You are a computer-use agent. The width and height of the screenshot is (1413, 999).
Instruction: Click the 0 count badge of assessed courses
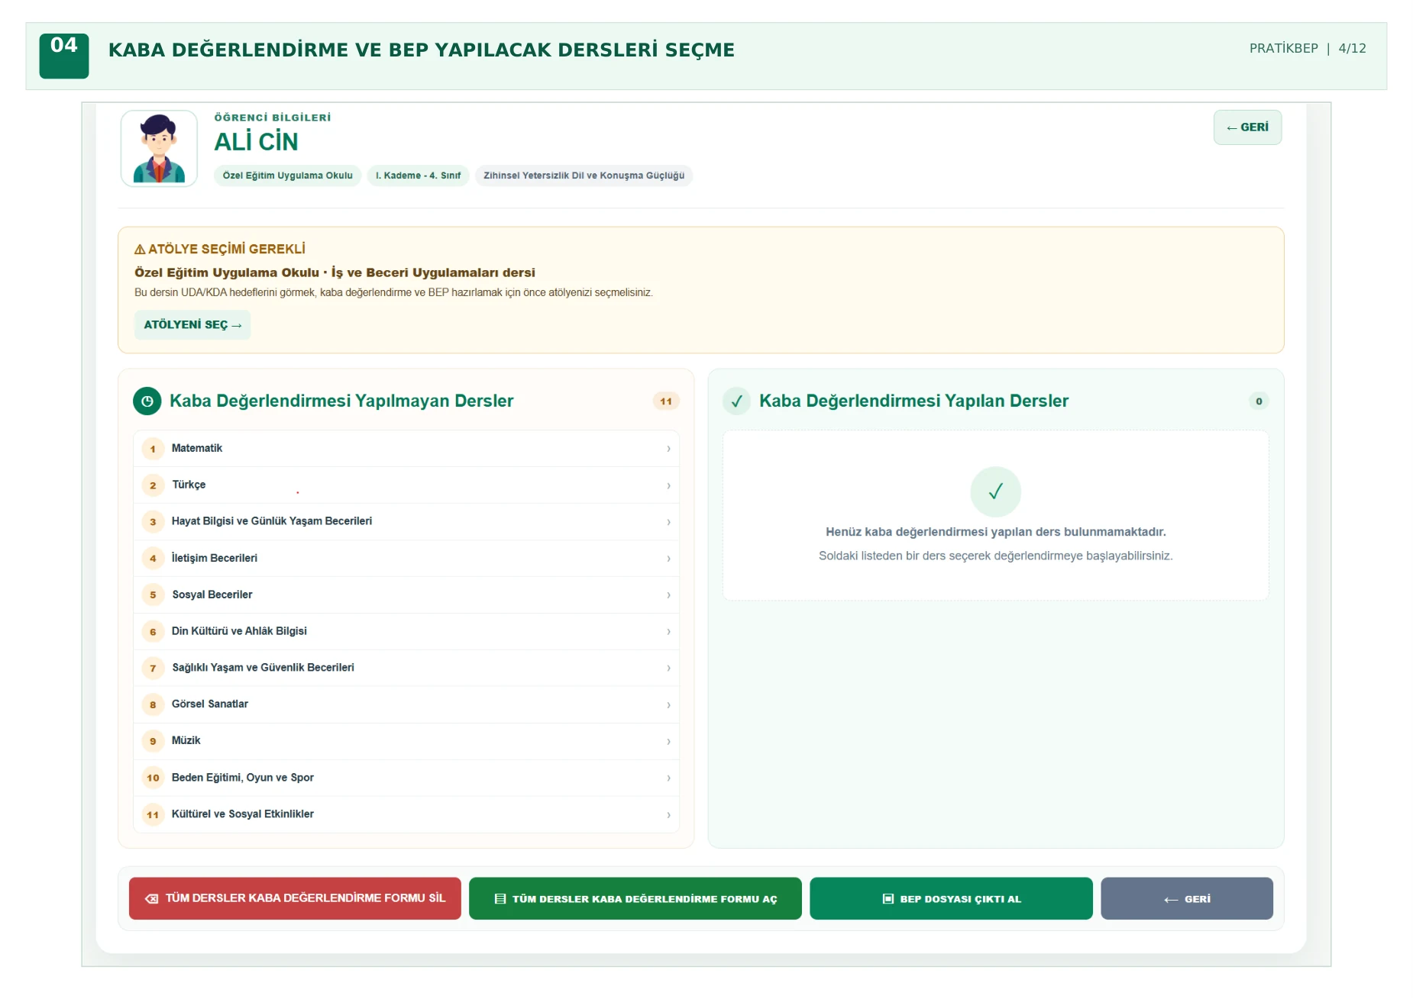[x=1259, y=401]
